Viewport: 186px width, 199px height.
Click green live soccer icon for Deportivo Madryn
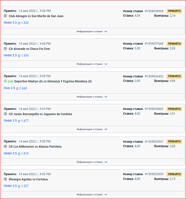pos(5,81)
